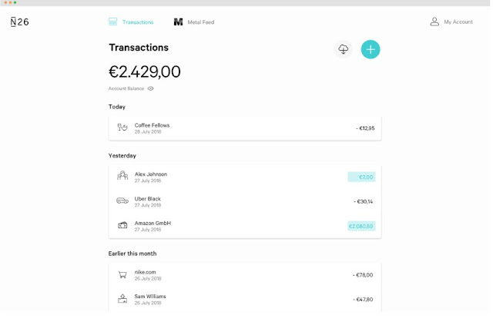This screenshot has width=493, height=325.
Task: Click the €2.429,00 account balance
Action: [x=145, y=72]
